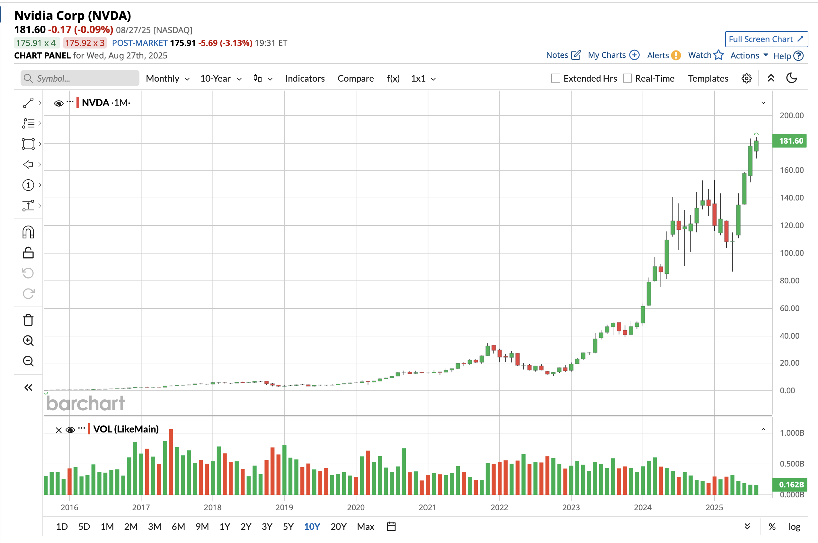Click the zoom in magnifier icon
818x543 pixels.
pyautogui.click(x=28, y=341)
